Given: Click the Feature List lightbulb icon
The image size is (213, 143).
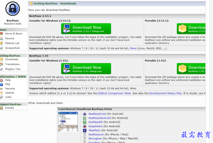Looking at the screenshot, I should (x=2, y=43).
